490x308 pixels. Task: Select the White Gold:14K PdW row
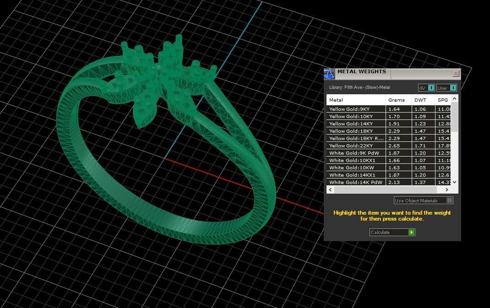pyautogui.click(x=389, y=183)
